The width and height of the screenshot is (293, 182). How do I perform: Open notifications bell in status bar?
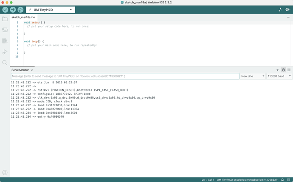(x=282, y=180)
